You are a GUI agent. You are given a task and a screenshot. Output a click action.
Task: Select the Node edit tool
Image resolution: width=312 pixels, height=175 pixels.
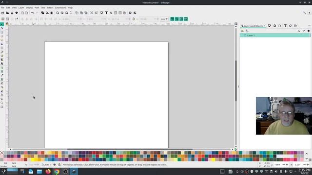tap(2, 28)
